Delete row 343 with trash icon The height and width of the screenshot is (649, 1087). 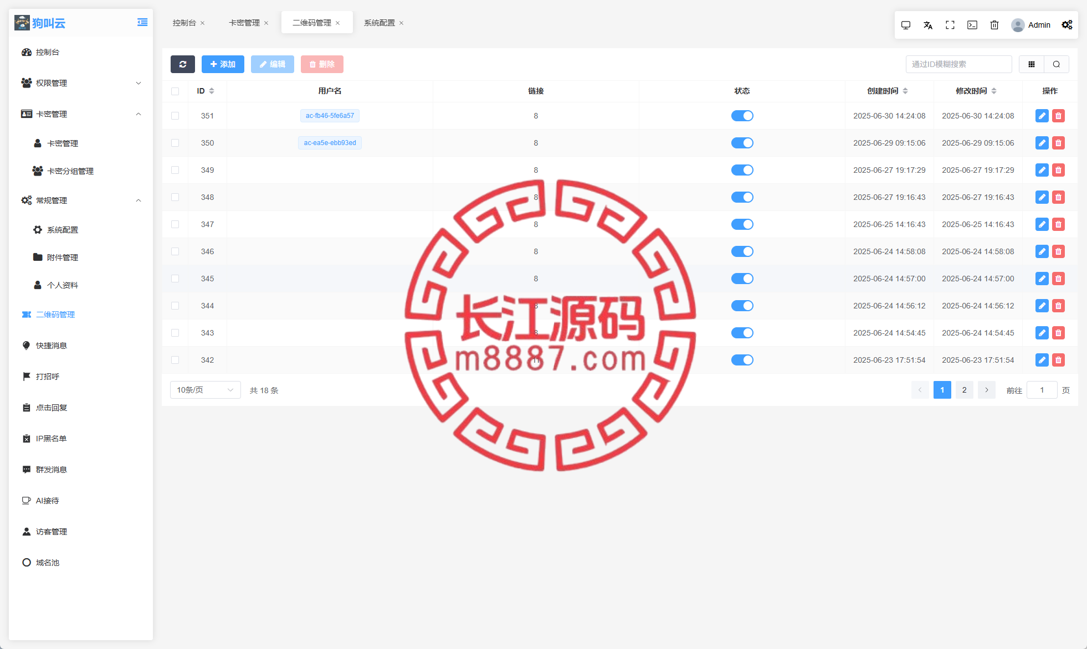(1058, 333)
